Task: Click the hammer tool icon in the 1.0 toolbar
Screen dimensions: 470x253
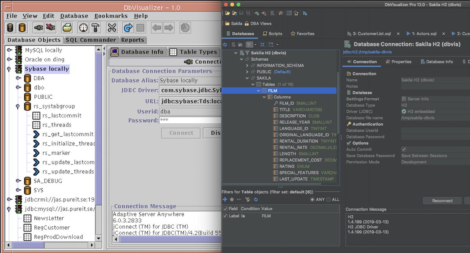Action: (x=96, y=28)
